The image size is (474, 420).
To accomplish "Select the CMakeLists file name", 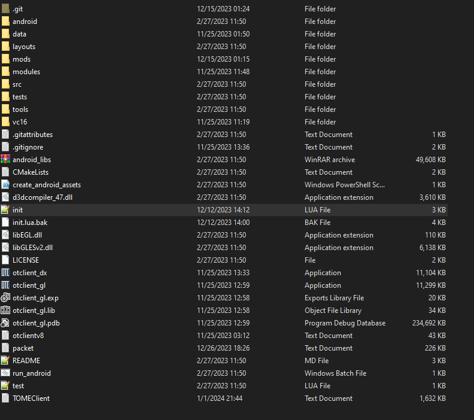I will click(31, 172).
